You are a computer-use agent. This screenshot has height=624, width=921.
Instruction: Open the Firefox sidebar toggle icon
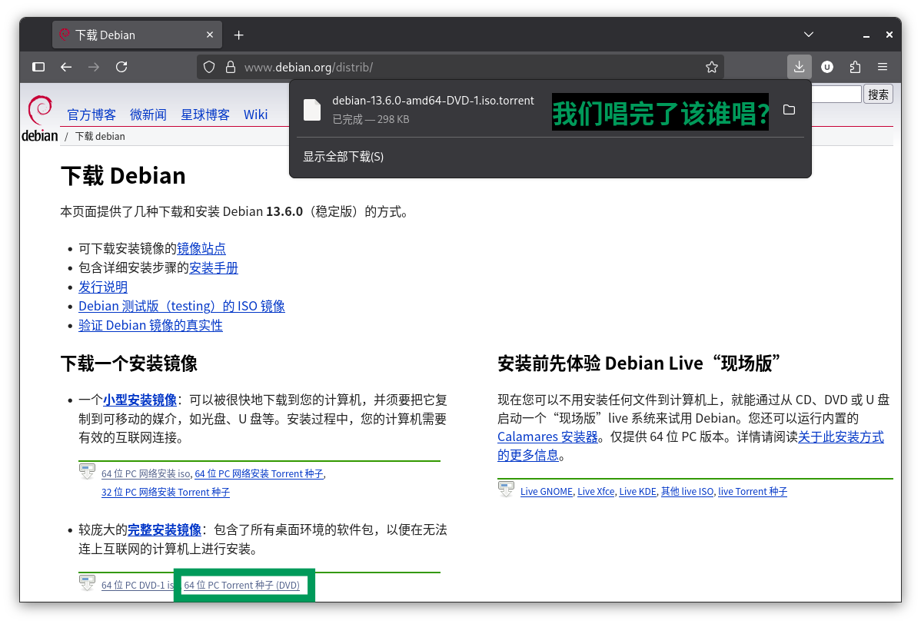tap(38, 67)
